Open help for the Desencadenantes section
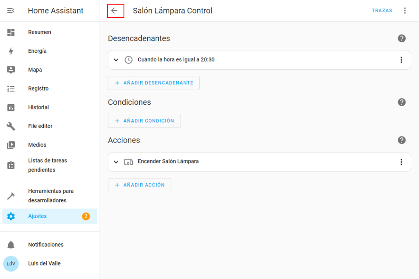419x279 pixels. point(401,39)
